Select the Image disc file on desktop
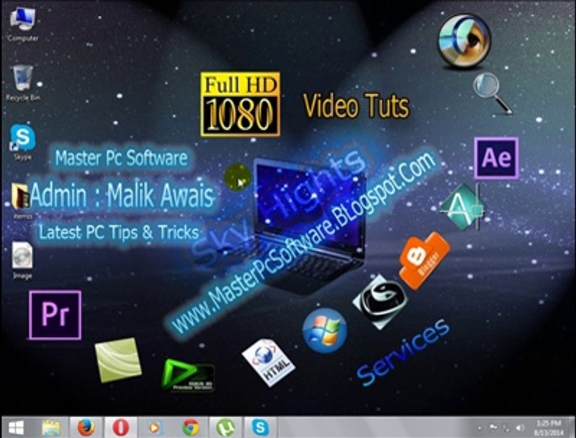 coord(22,260)
